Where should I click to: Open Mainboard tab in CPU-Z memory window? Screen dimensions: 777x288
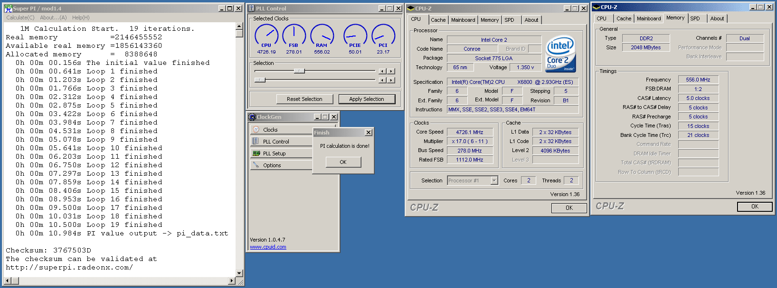click(649, 18)
